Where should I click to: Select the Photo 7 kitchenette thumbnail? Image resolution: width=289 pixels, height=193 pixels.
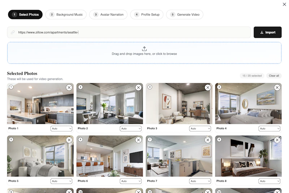[179, 156]
